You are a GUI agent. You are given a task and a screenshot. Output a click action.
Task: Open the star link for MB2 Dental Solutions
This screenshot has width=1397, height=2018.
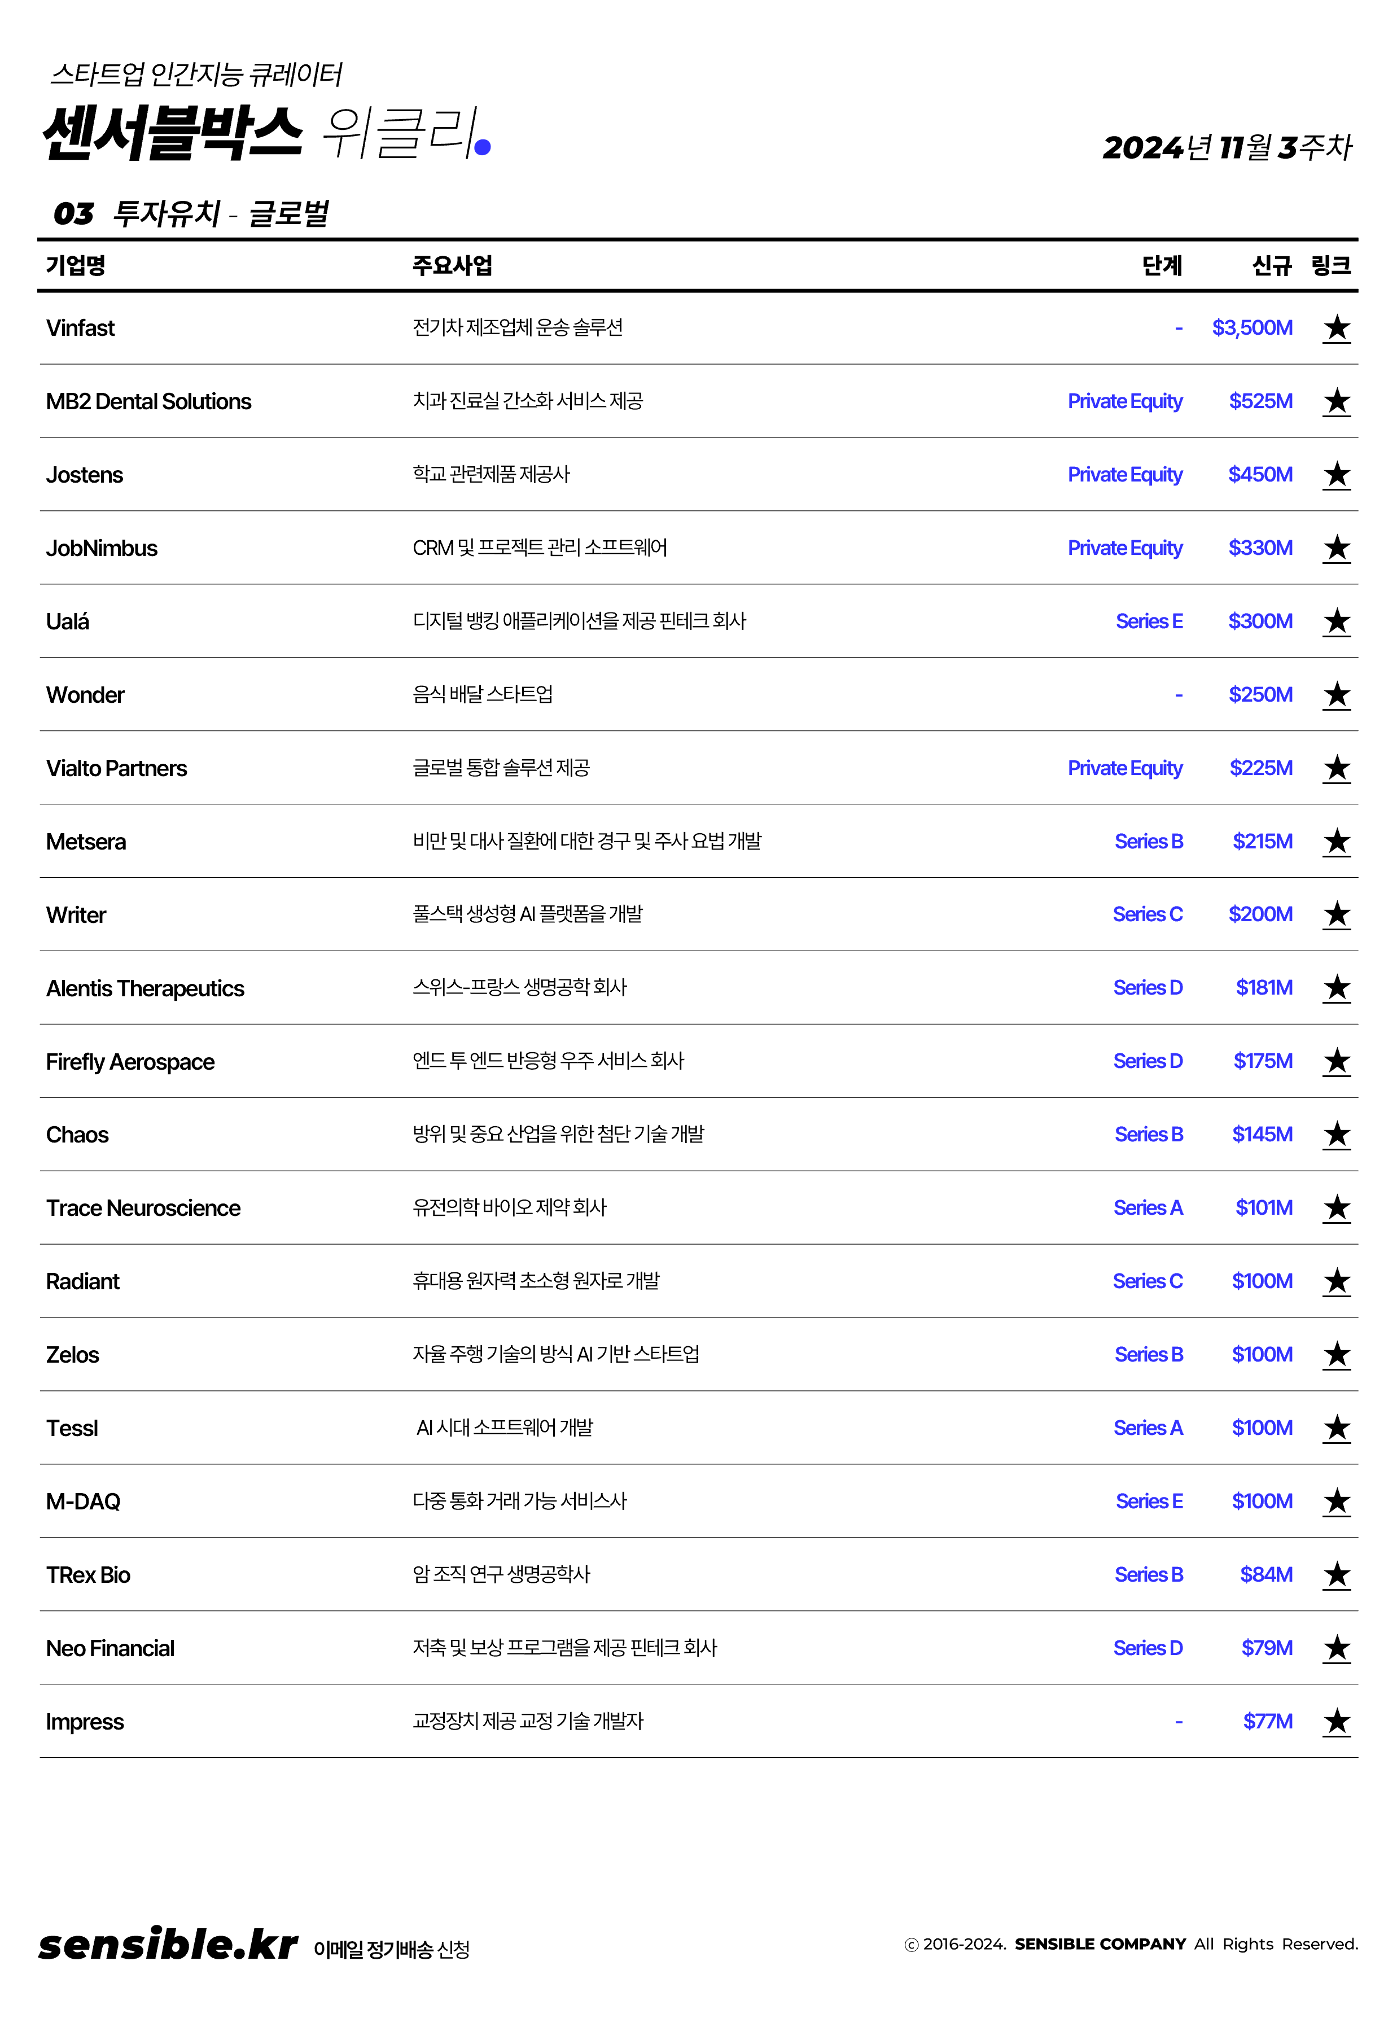[1335, 402]
